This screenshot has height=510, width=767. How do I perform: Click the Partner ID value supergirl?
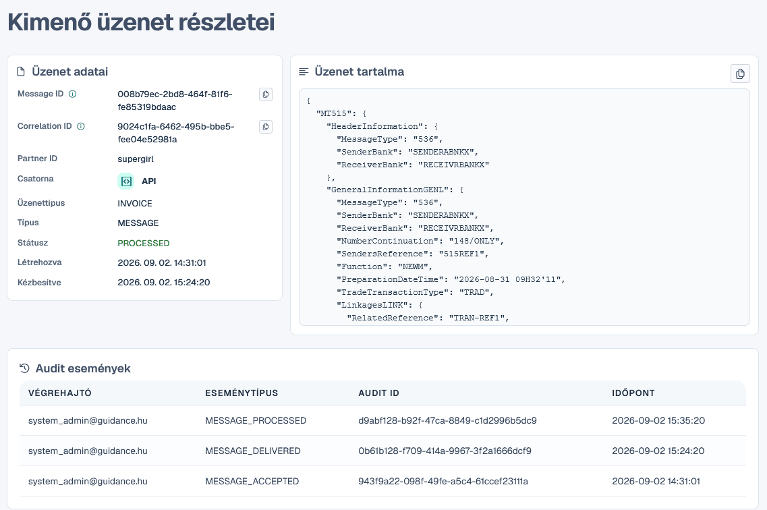(136, 159)
